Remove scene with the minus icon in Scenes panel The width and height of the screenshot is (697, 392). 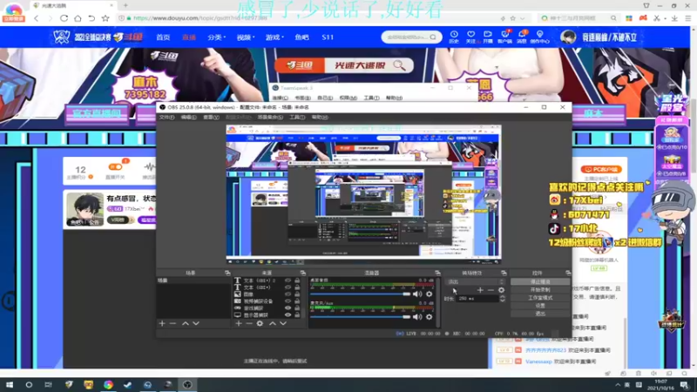pyautogui.click(x=173, y=323)
